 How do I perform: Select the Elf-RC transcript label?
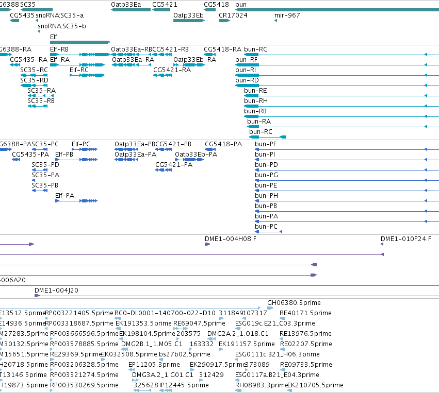coord(79,70)
